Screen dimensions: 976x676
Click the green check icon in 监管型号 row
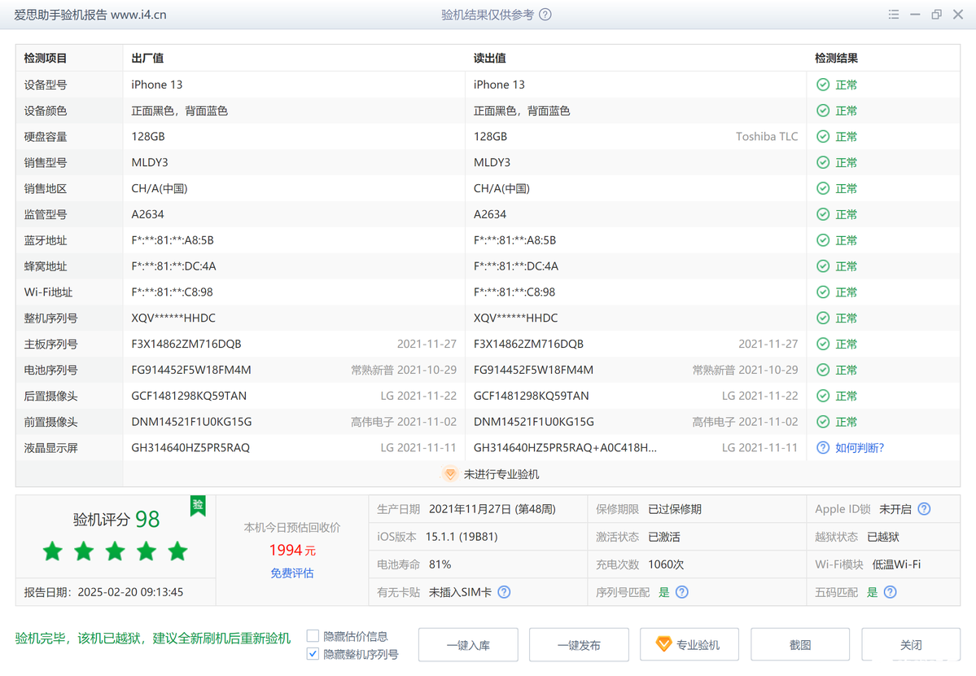click(x=823, y=214)
